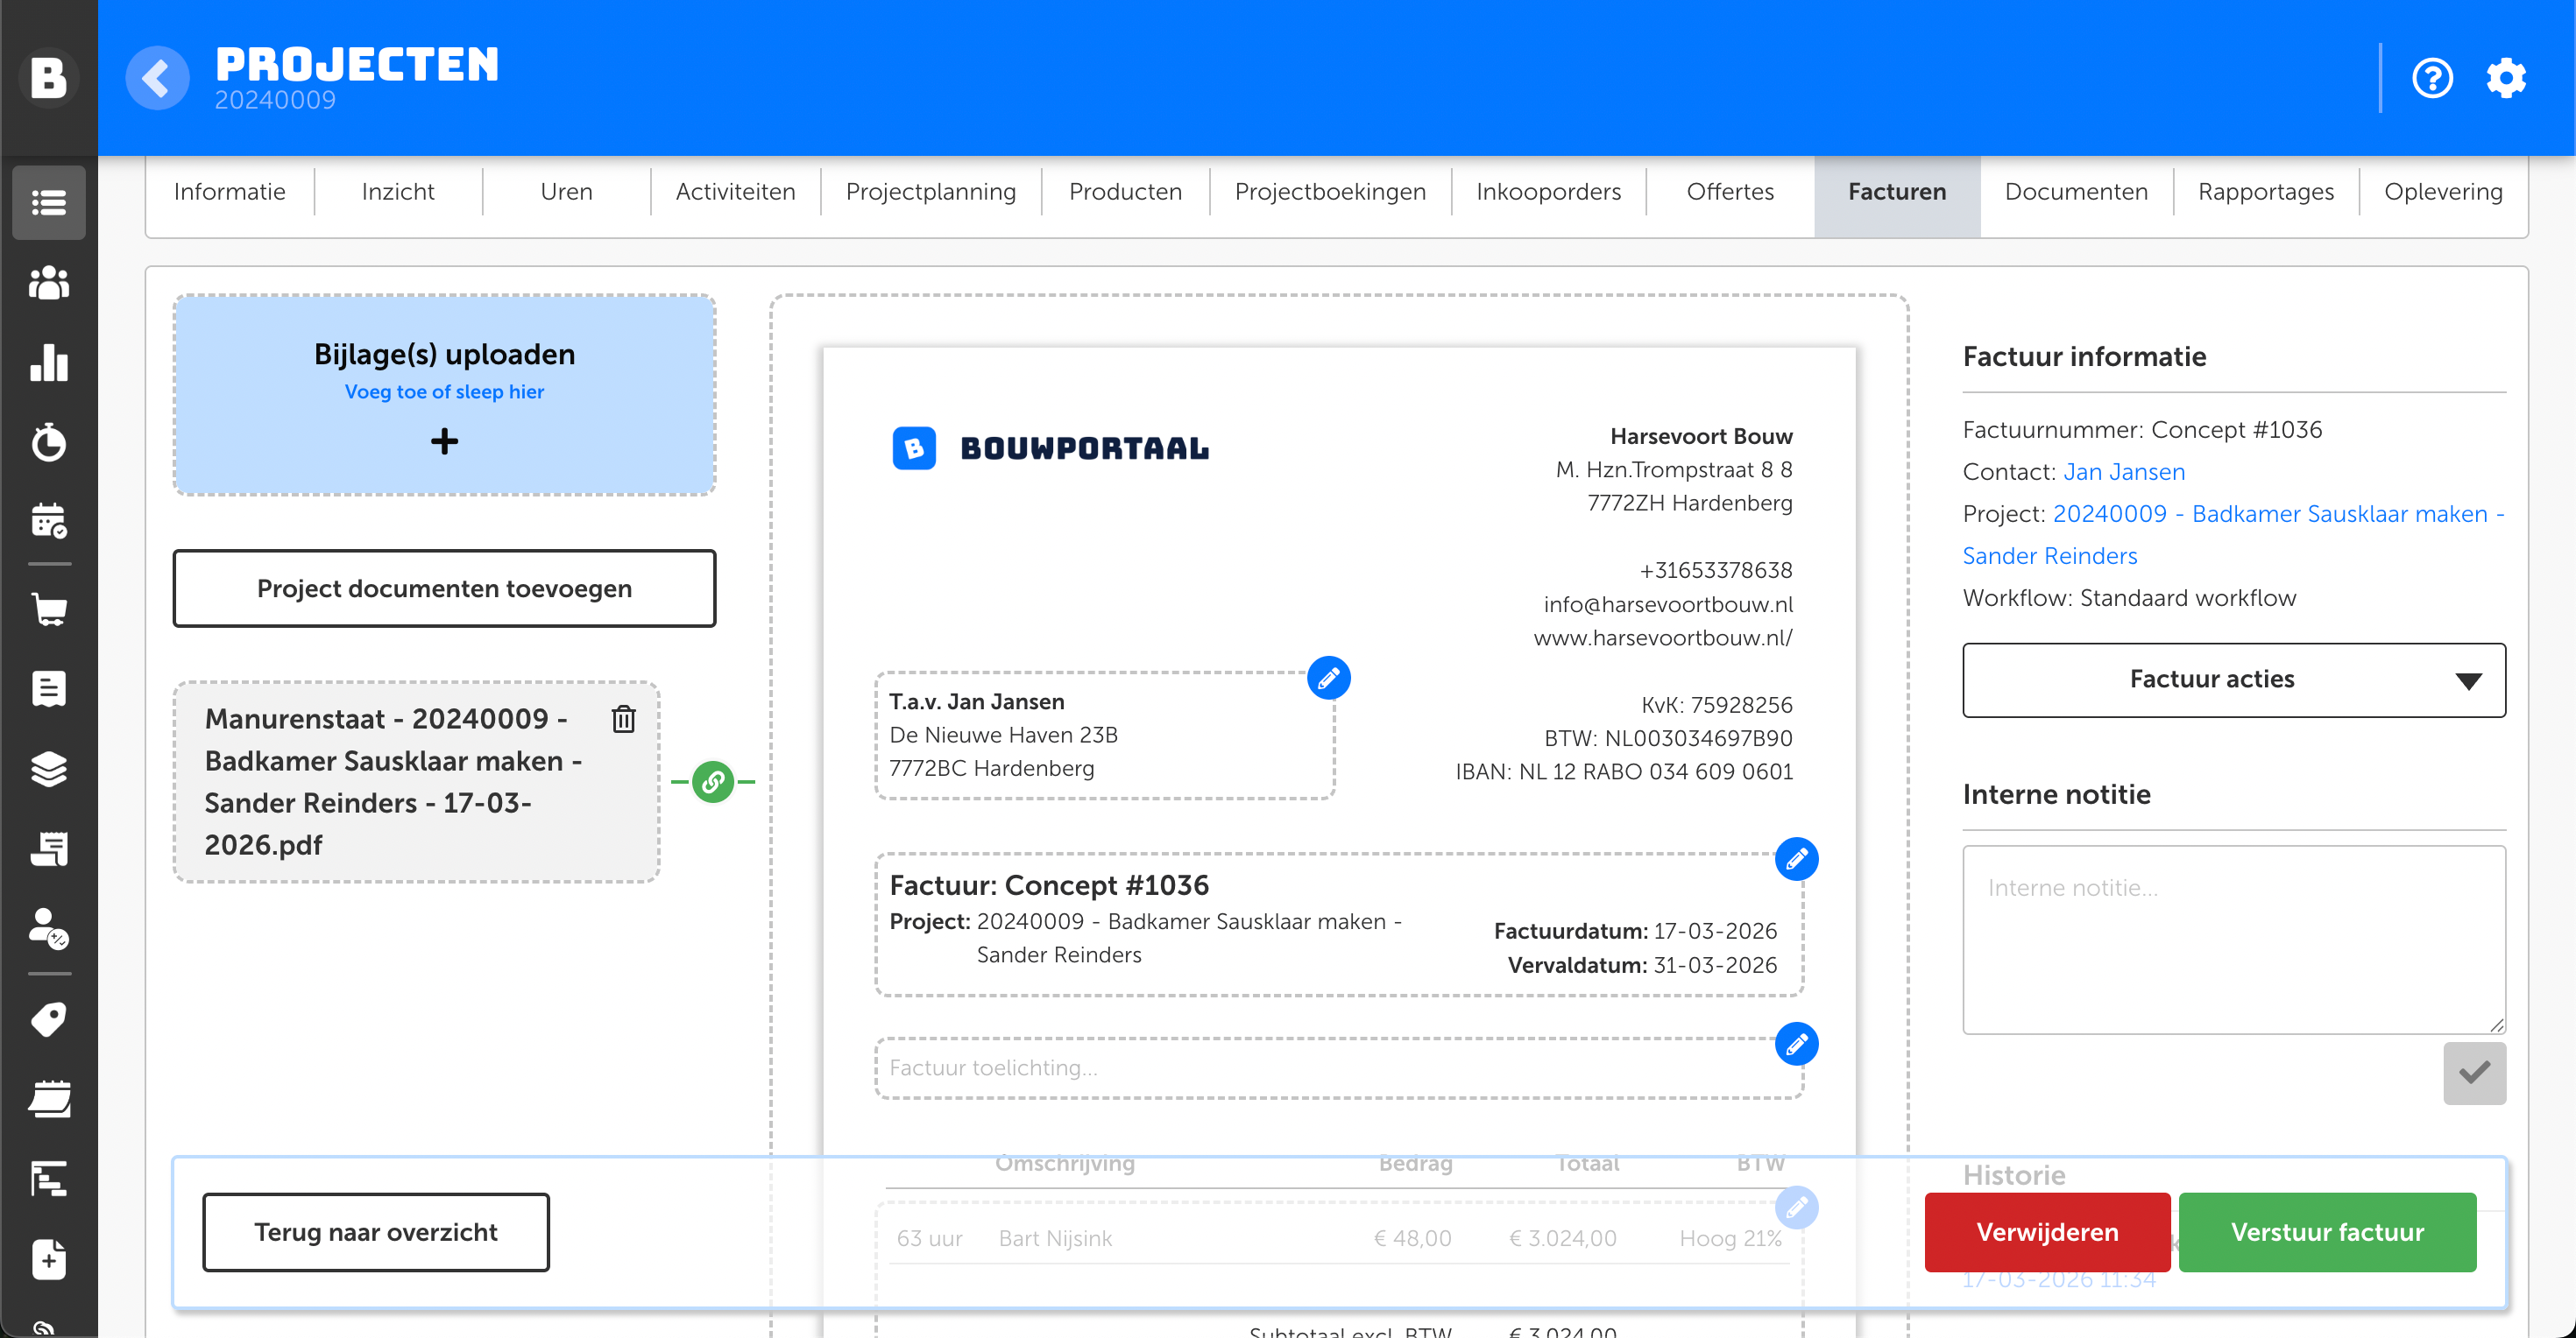This screenshot has width=2576, height=1338.
Task: Click the KvK: 75928256 text
Action: pos(1717,705)
